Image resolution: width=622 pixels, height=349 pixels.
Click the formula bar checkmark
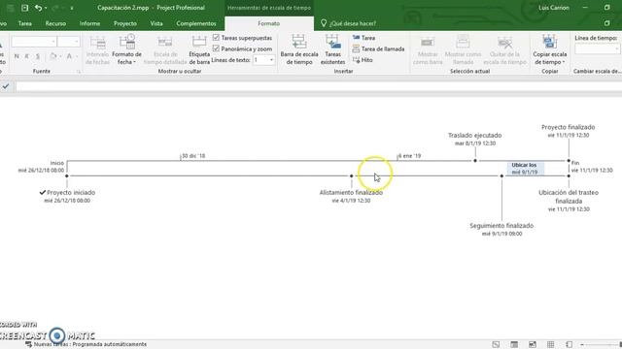[x=6, y=86]
